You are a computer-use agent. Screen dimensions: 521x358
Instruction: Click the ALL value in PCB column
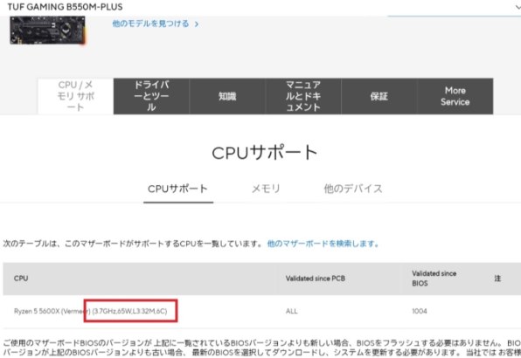coord(291,311)
